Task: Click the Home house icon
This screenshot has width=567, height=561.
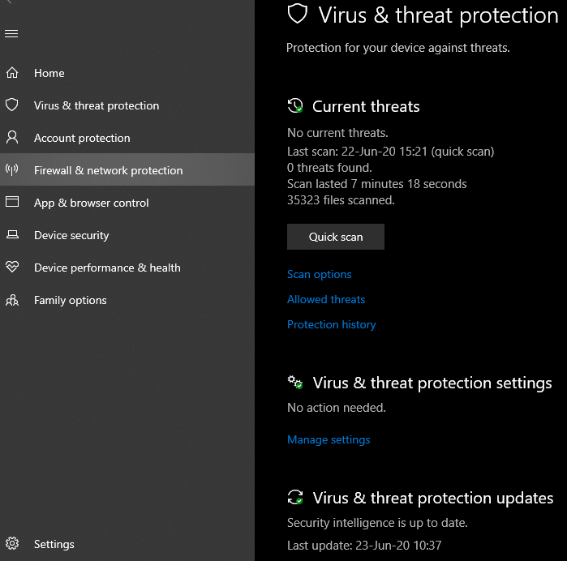Action: click(12, 73)
